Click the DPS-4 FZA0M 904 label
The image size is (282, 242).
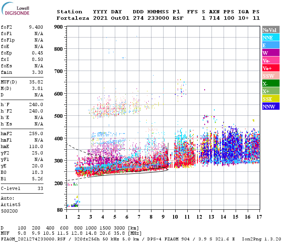168,239
